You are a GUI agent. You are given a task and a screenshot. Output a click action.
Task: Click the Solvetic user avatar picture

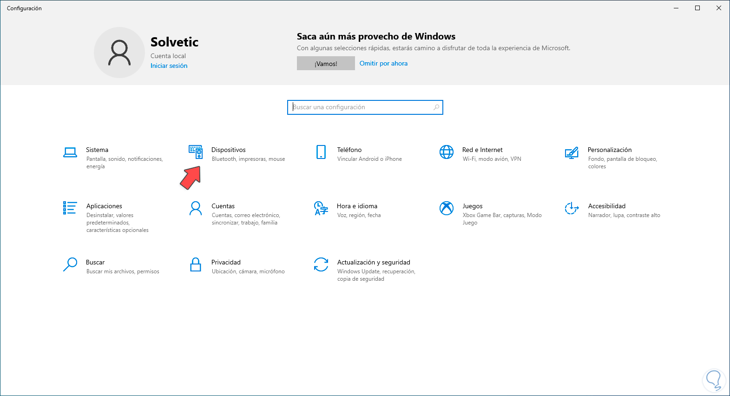119,53
